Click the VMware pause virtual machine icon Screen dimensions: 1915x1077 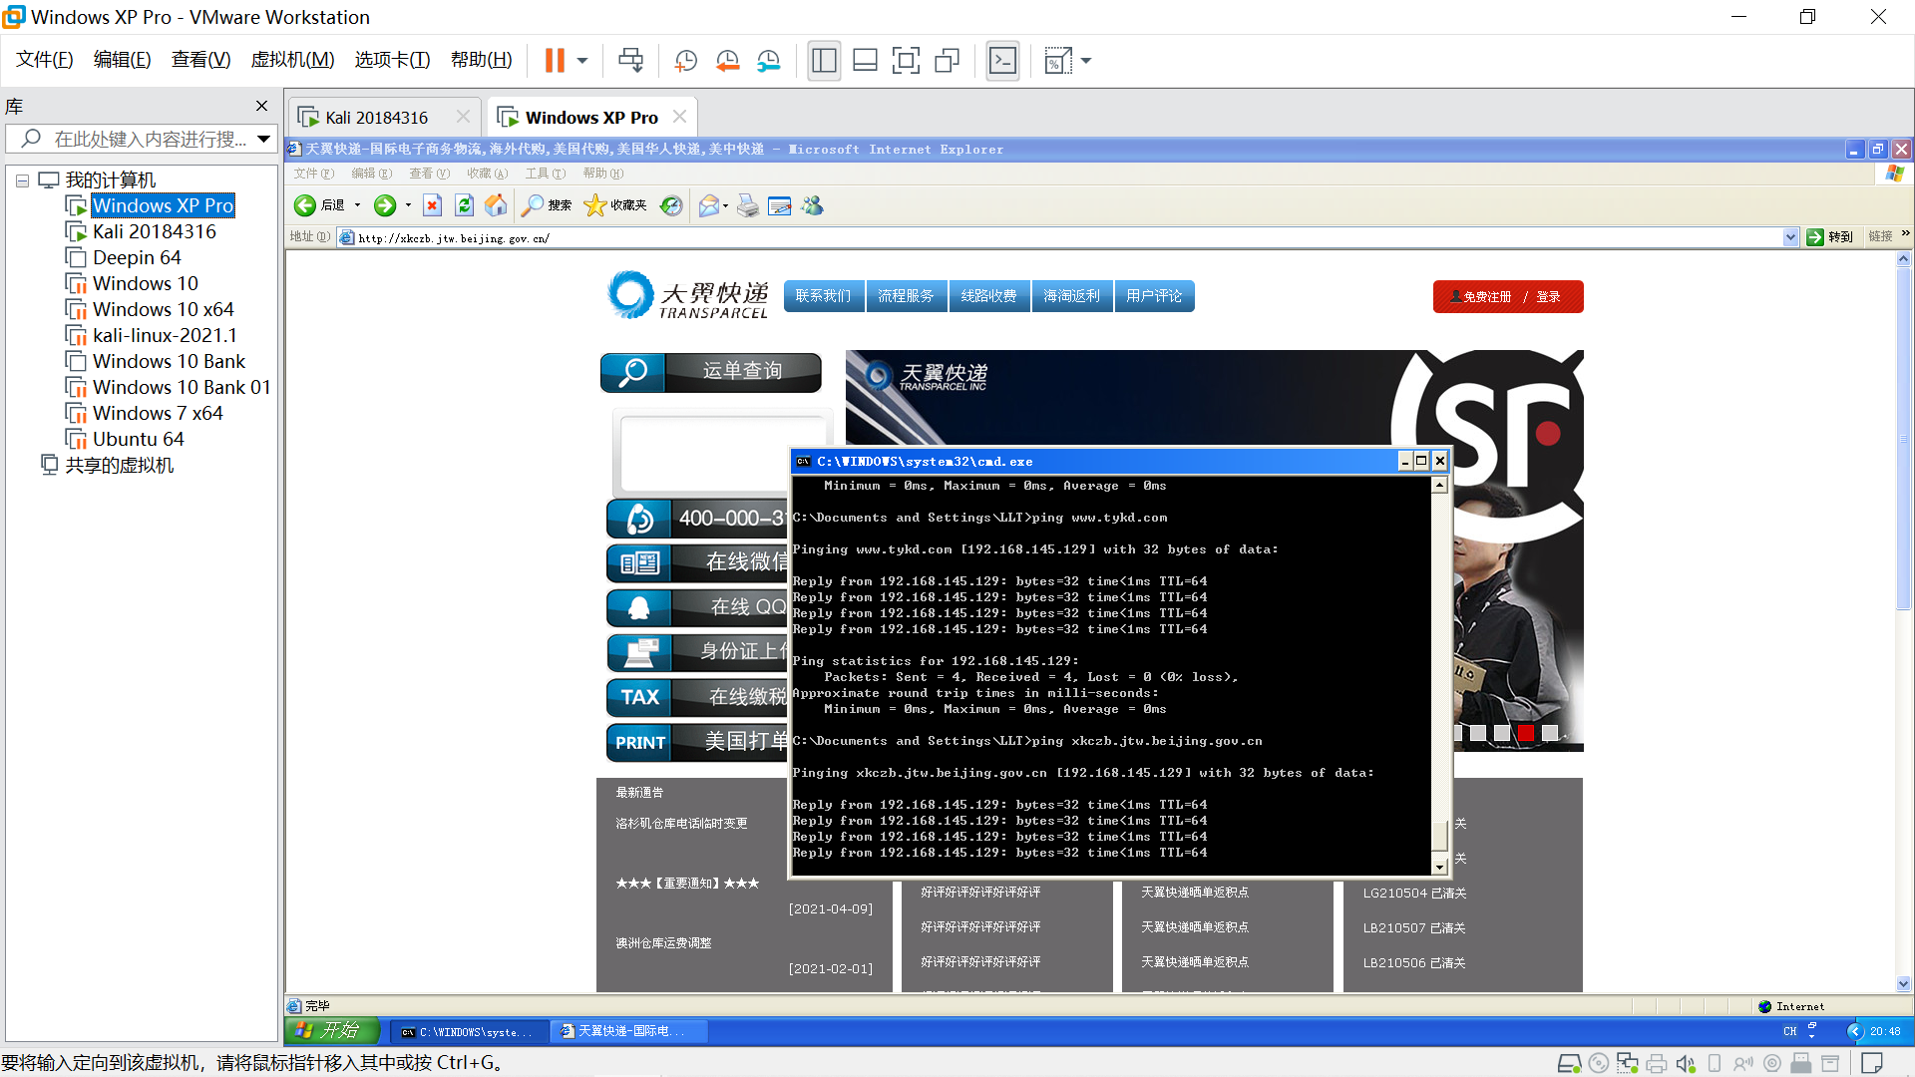(555, 61)
